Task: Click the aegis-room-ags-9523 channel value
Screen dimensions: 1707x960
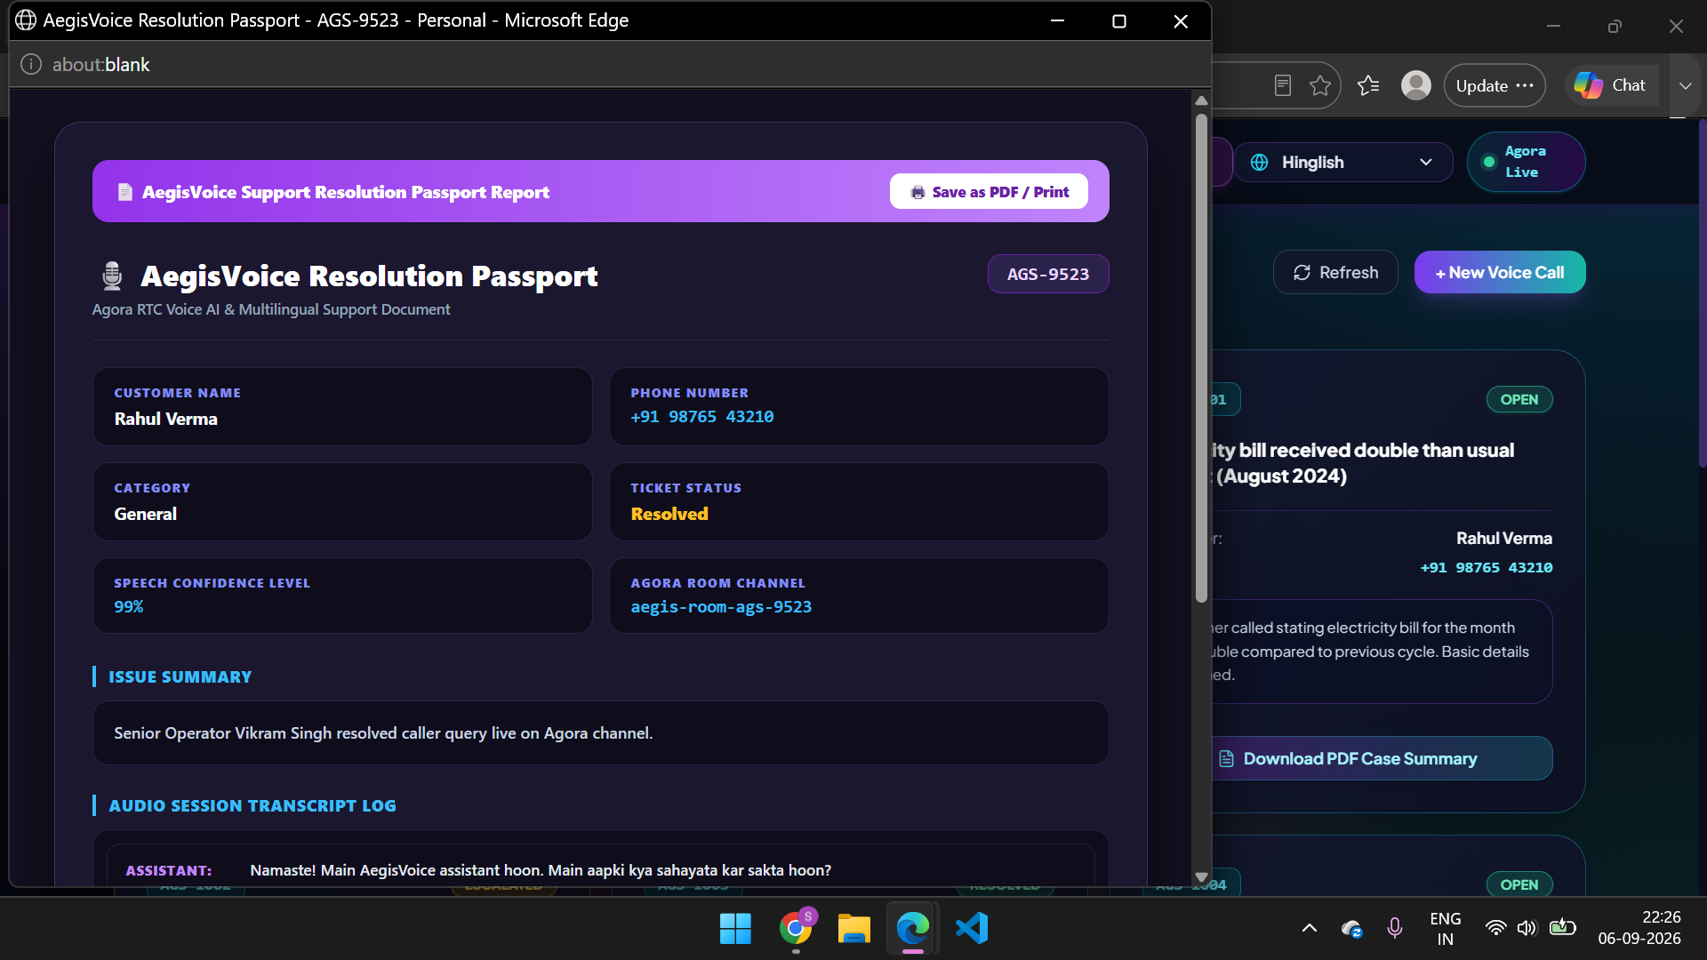Action: click(721, 607)
